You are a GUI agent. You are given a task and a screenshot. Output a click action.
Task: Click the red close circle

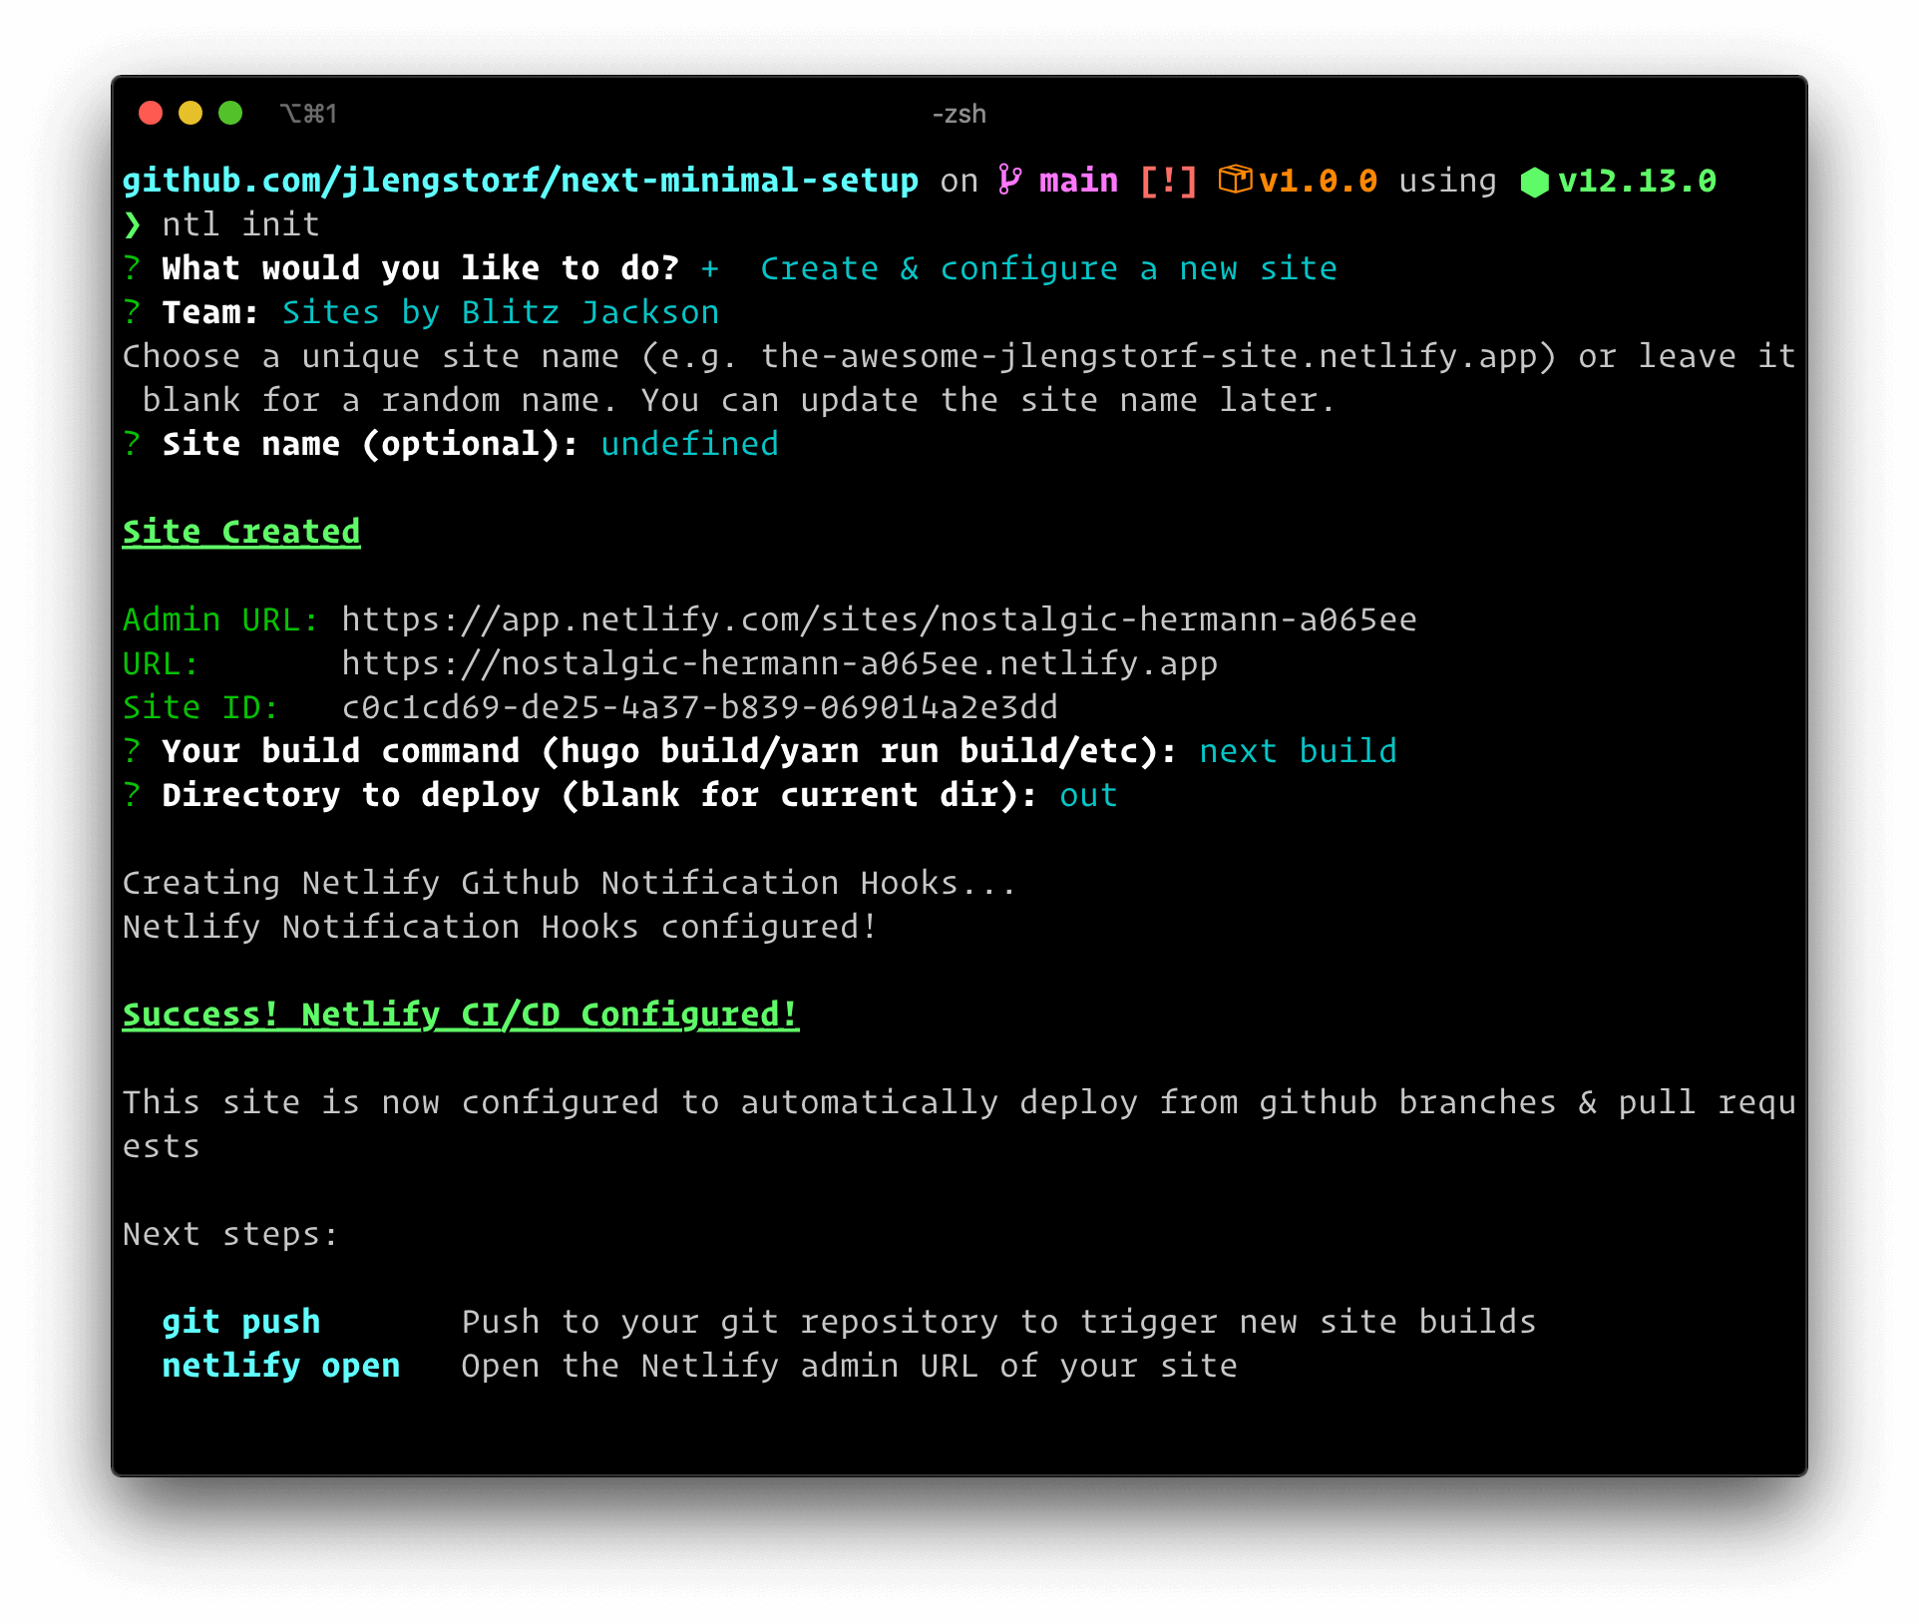coord(150,113)
